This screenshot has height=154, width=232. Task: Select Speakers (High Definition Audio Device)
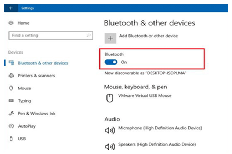[157, 144]
